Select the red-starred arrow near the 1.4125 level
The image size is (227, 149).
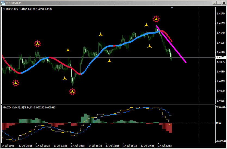38,43
